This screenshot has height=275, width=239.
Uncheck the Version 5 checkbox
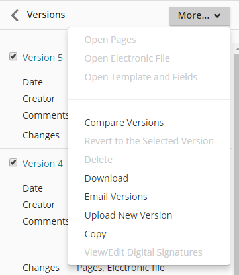[13, 56]
